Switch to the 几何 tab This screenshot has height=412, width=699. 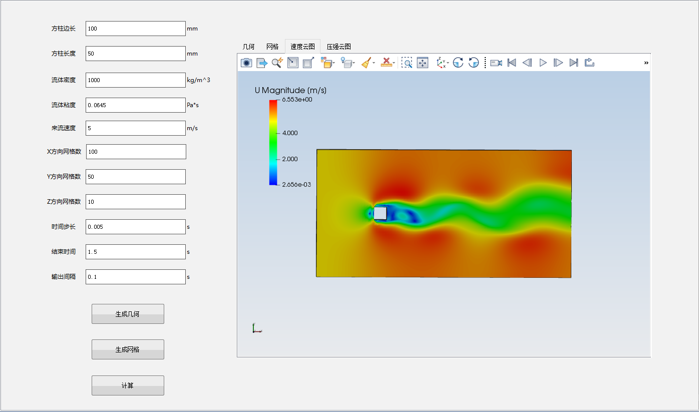point(248,47)
